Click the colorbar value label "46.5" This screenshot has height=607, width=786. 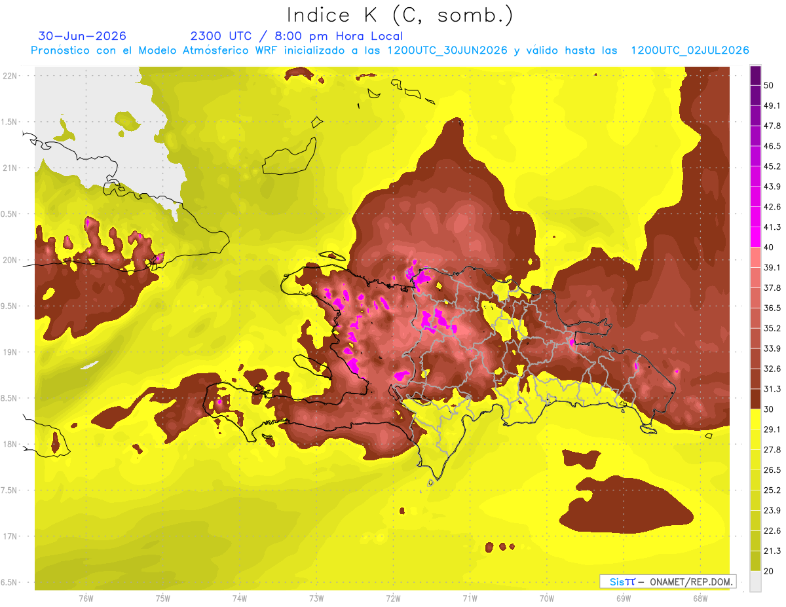point(772,146)
